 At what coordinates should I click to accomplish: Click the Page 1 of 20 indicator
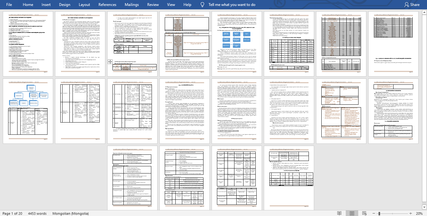13,213
